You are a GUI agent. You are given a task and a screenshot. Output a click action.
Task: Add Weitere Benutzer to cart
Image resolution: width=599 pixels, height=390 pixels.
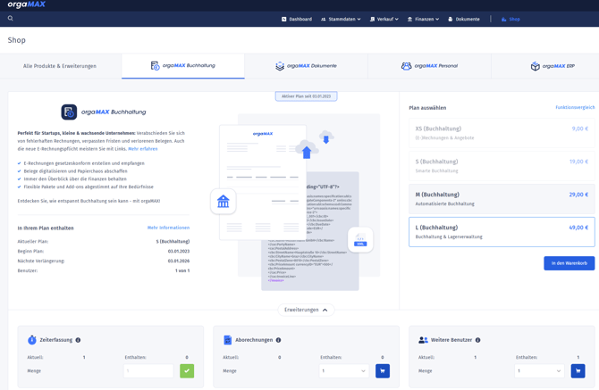[578, 371]
